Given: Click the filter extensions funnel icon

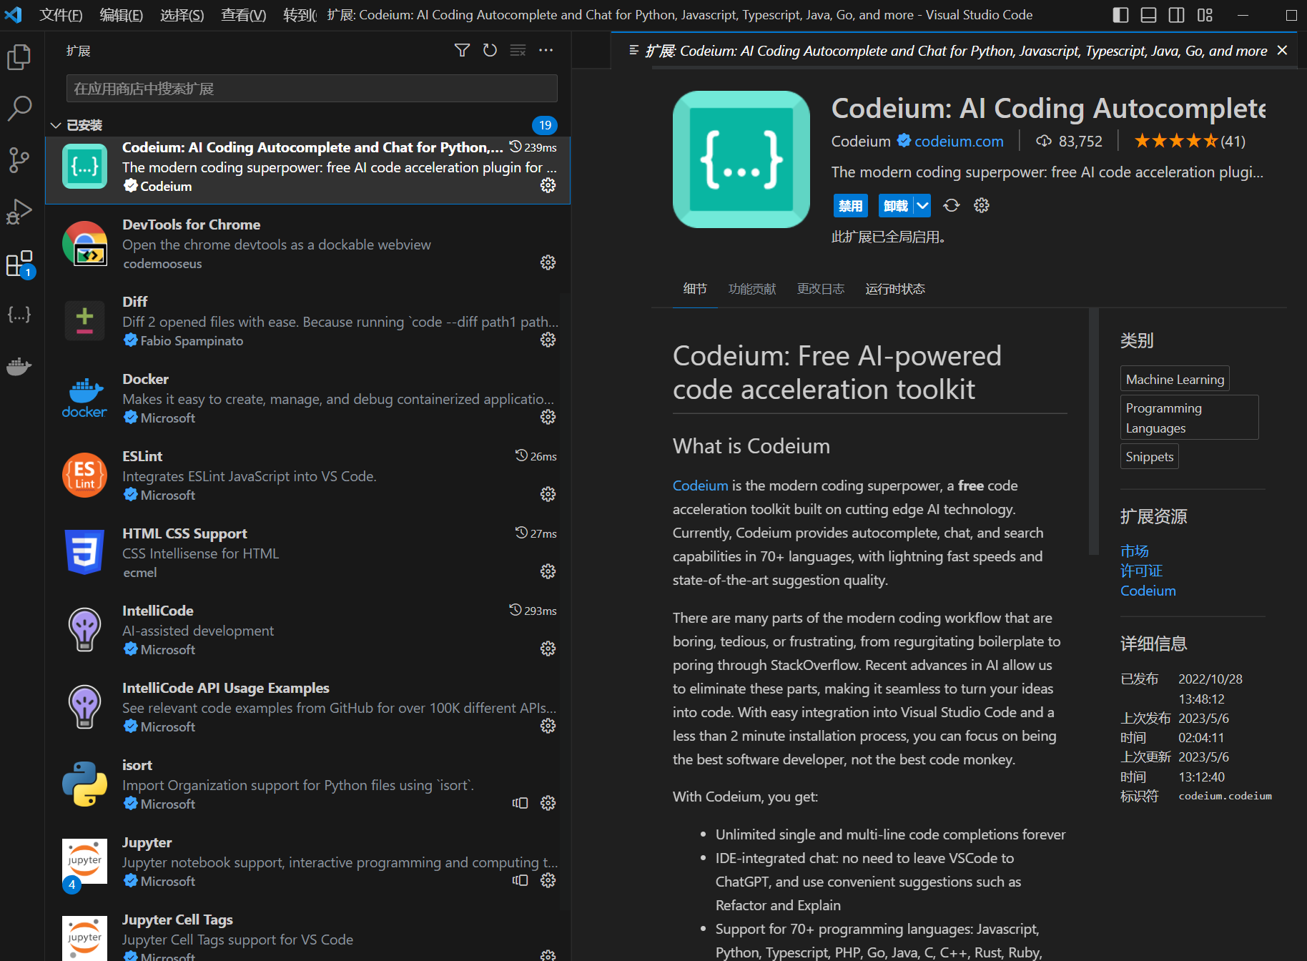Looking at the screenshot, I should click(x=462, y=50).
